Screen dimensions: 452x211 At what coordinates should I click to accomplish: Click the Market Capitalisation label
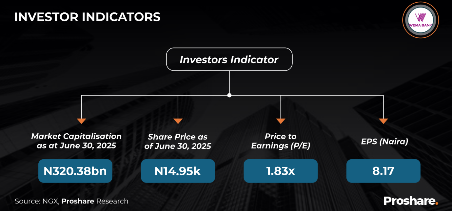(76, 141)
